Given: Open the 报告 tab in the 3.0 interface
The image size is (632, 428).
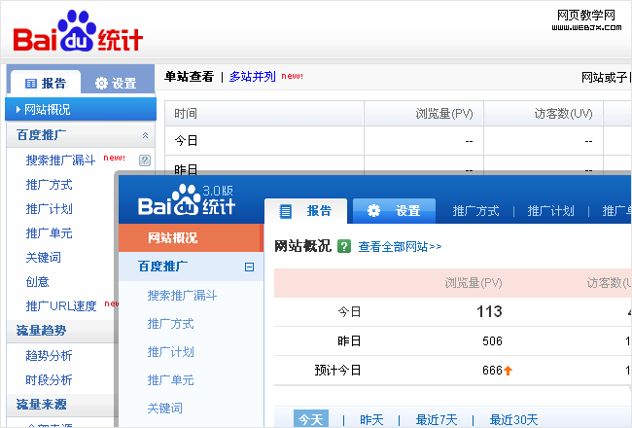Looking at the screenshot, I should tap(305, 211).
